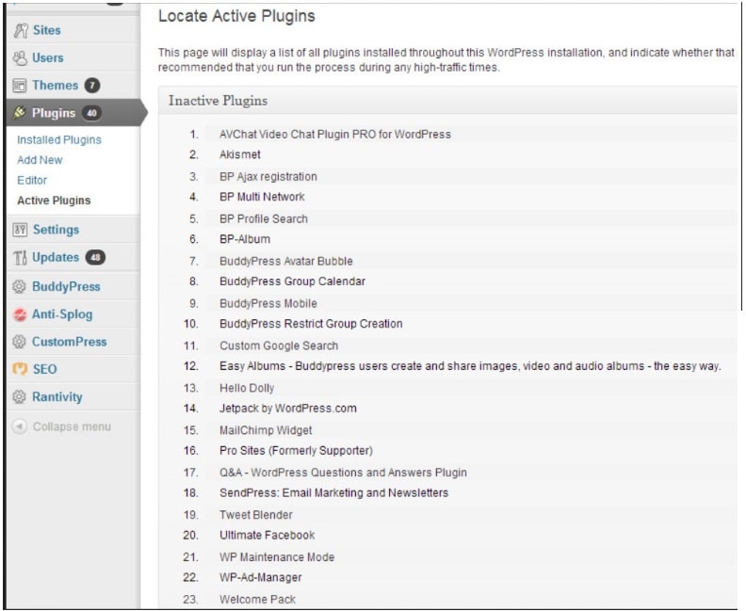The image size is (746, 611).
Task: Select WP Maintenance Mode entry
Action: tap(277, 557)
